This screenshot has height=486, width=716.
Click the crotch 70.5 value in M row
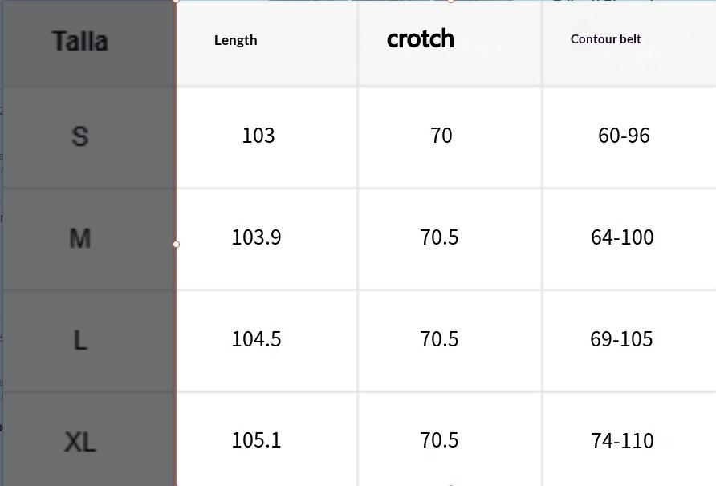[439, 237]
